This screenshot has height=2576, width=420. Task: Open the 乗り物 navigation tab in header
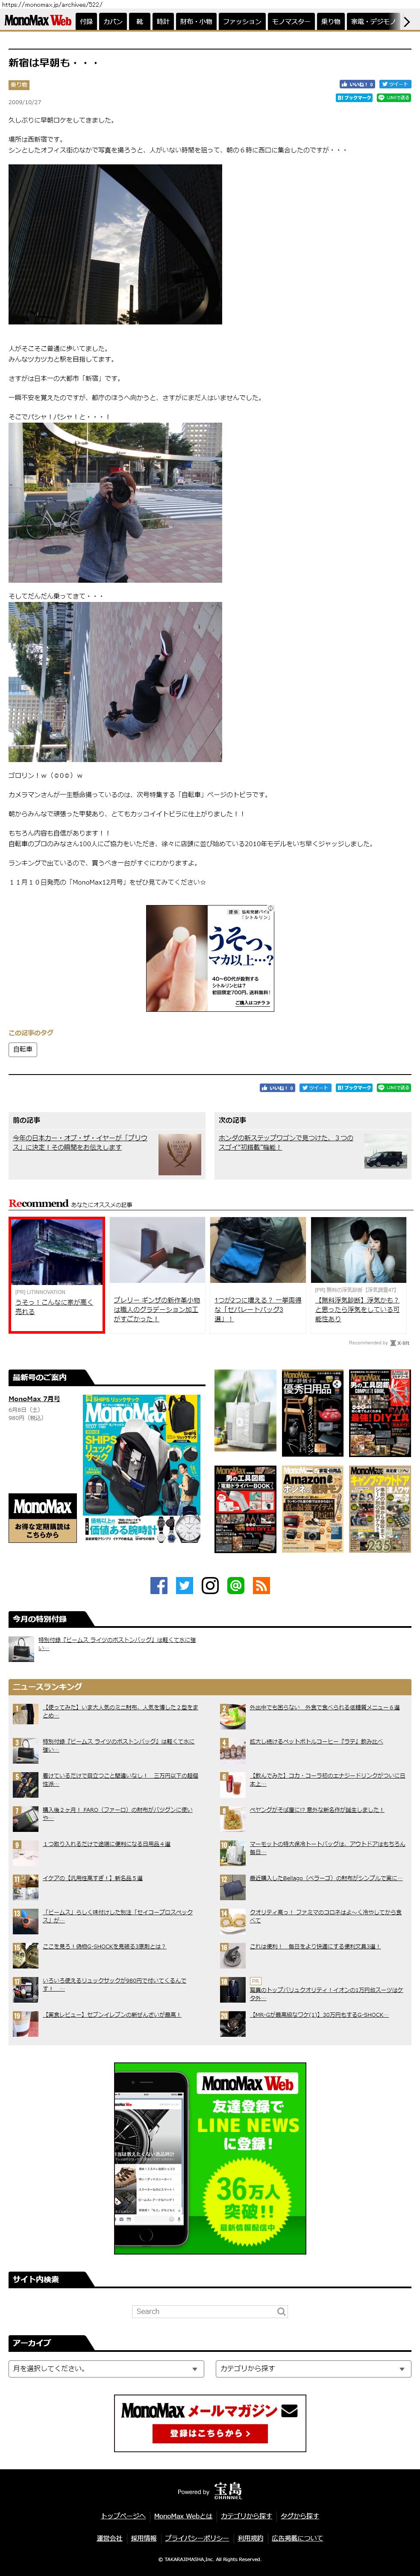(331, 21)
